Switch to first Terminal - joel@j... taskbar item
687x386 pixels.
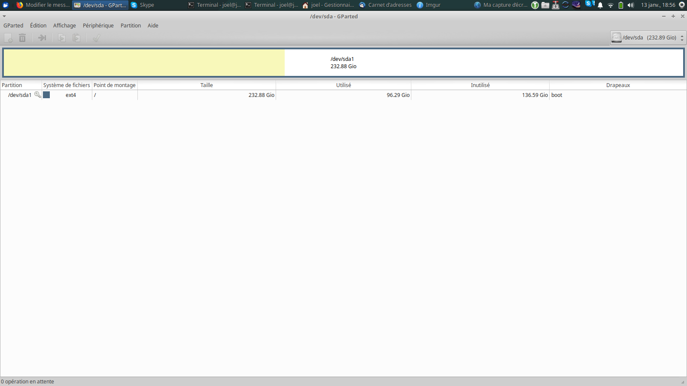(x=215, y=5)
